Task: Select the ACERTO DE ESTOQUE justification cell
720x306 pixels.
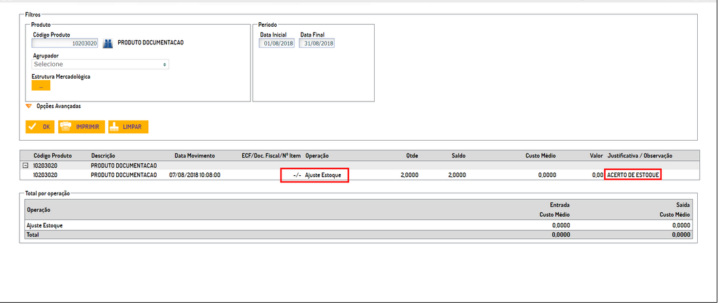Action: (633, 175)
